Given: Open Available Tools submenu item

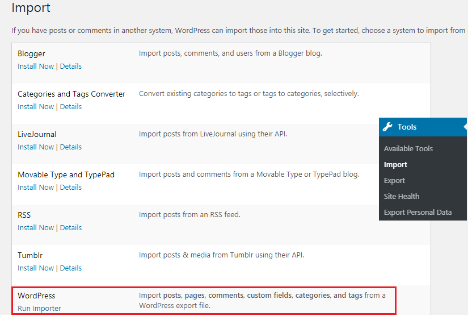Looking at the screenshot, I should click(408, 148).
